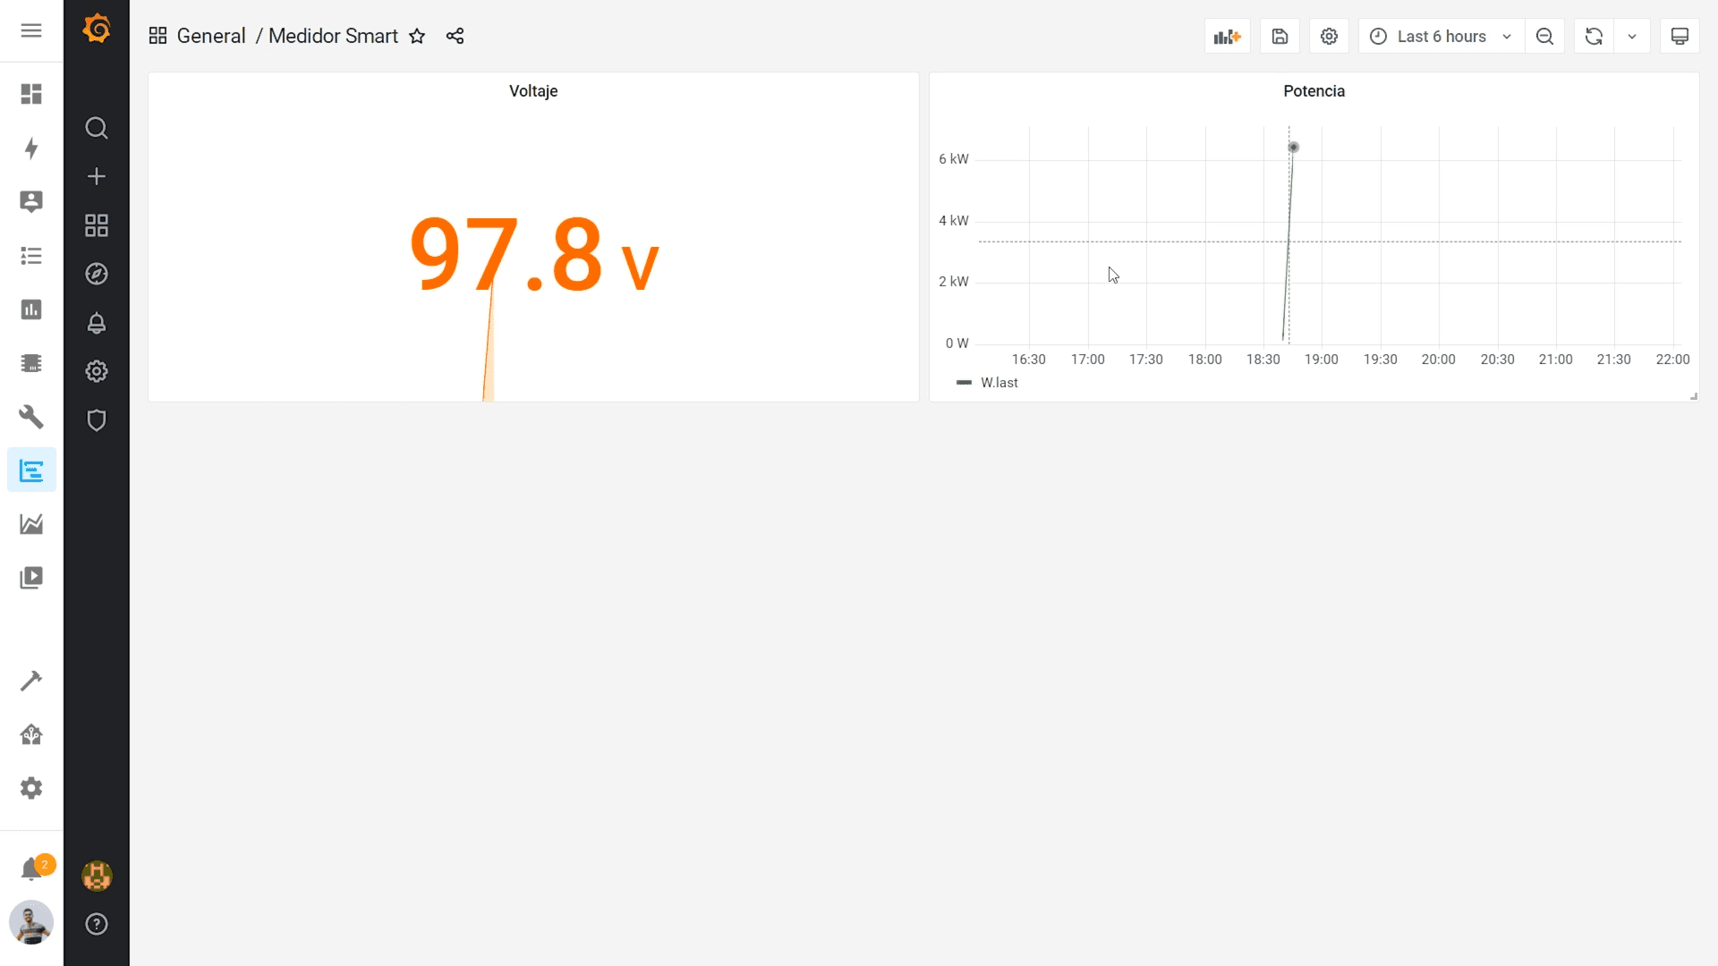Open Explore using the compass icon
Screen dimensions: 1718x966
[x=96, y=274]
